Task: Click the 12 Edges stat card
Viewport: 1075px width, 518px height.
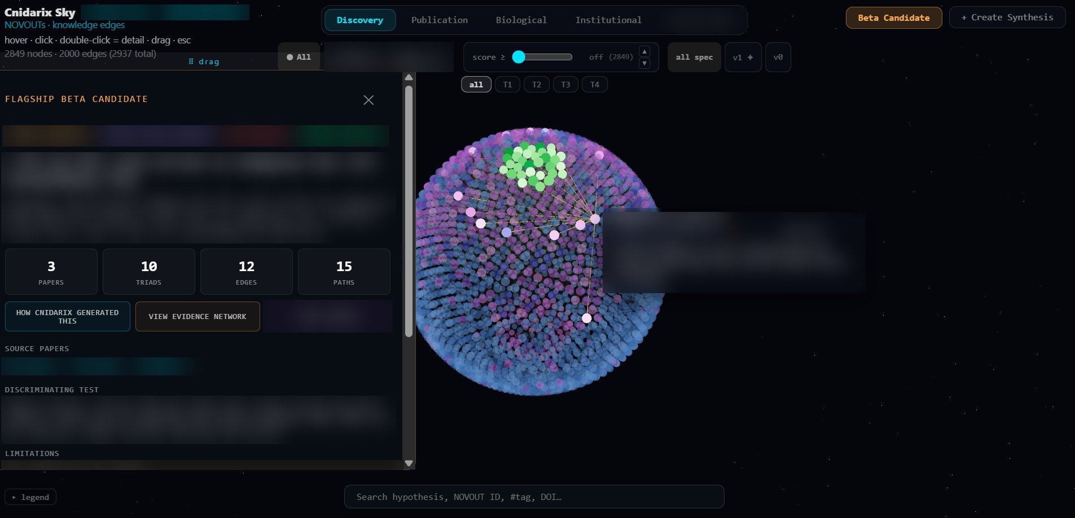Action: point(247,272)
